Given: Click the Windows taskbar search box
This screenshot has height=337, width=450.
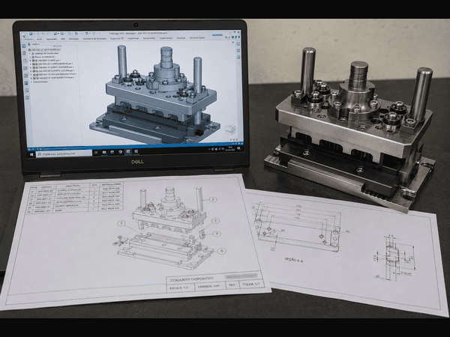Looking at the screenshot, I should [64, 154].
